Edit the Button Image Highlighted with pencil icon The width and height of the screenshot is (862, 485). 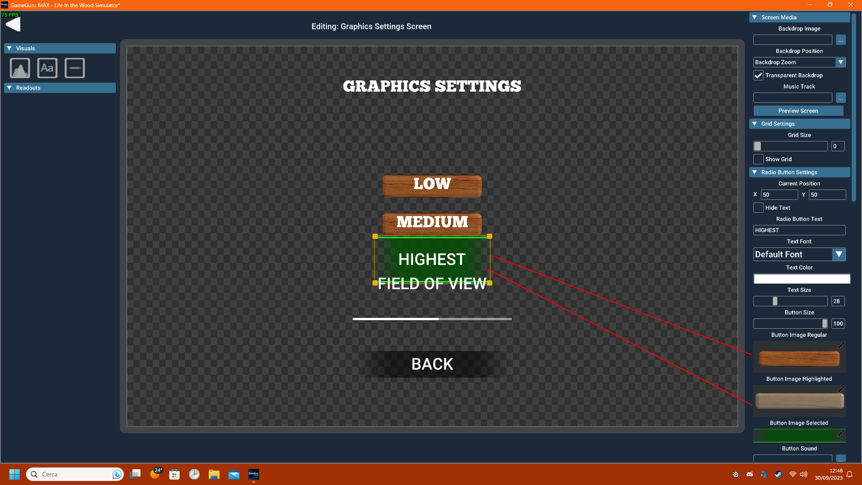(x=840, y=389)
